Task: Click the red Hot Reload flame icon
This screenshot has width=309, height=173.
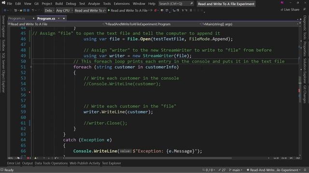Action: click(155, 10)
